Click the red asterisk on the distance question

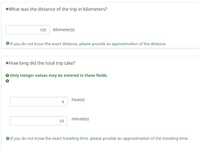point(7,9)
